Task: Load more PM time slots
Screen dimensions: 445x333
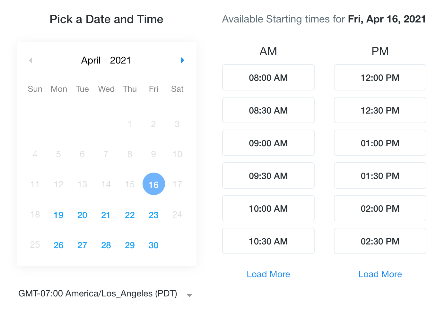Action: [380, 274]
